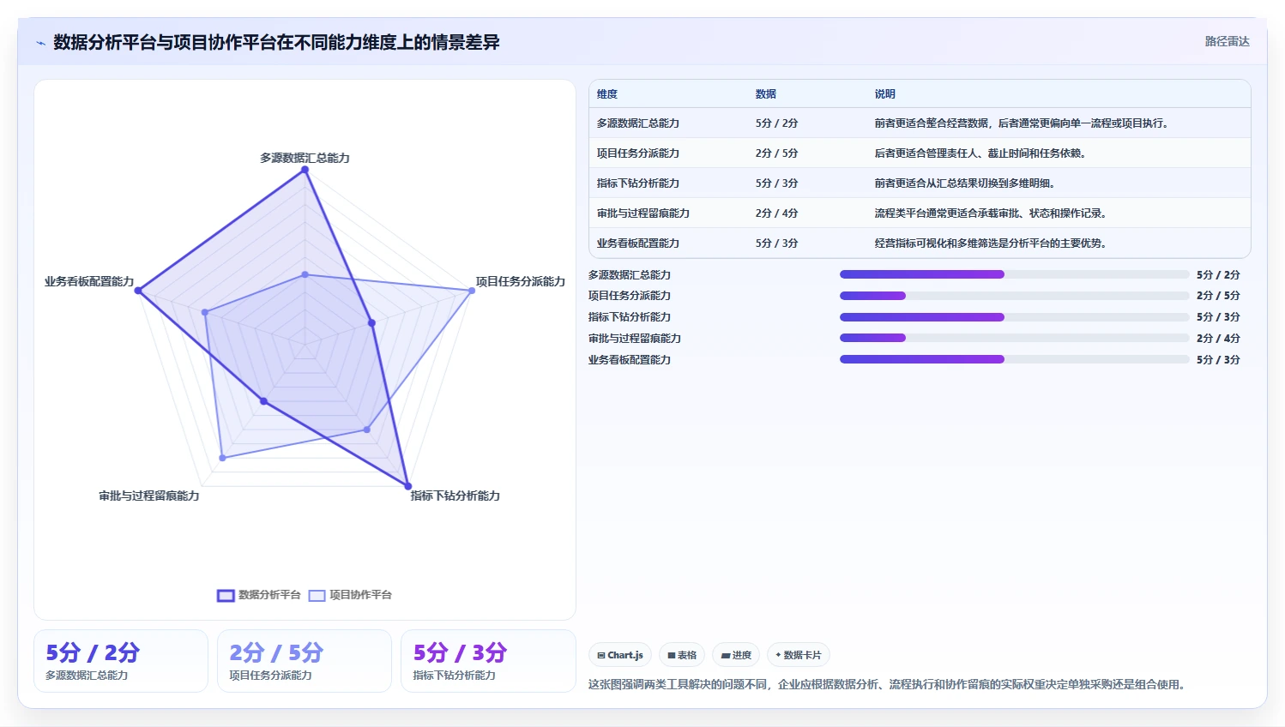Image resolution: width=1285 pixels, height=727 pixels.
Task: Click the 2分 / 4分 progress value label
Action: point(1218,339)
